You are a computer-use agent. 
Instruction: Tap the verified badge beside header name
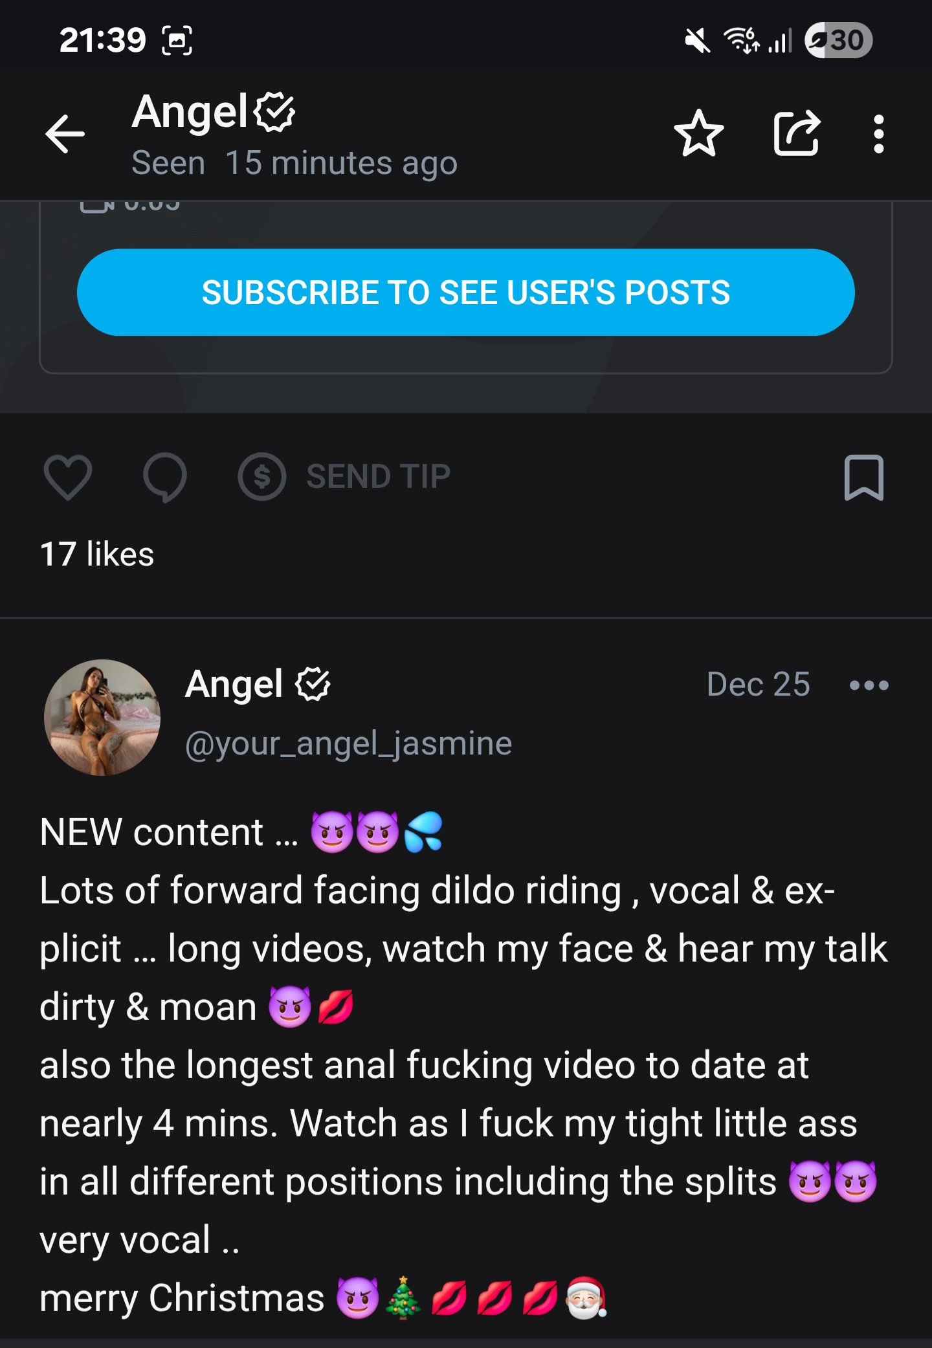click(x=274, y=111)
